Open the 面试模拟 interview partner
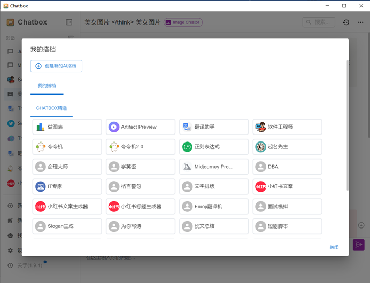Viewport: 370px width, 283px height. 287,207
